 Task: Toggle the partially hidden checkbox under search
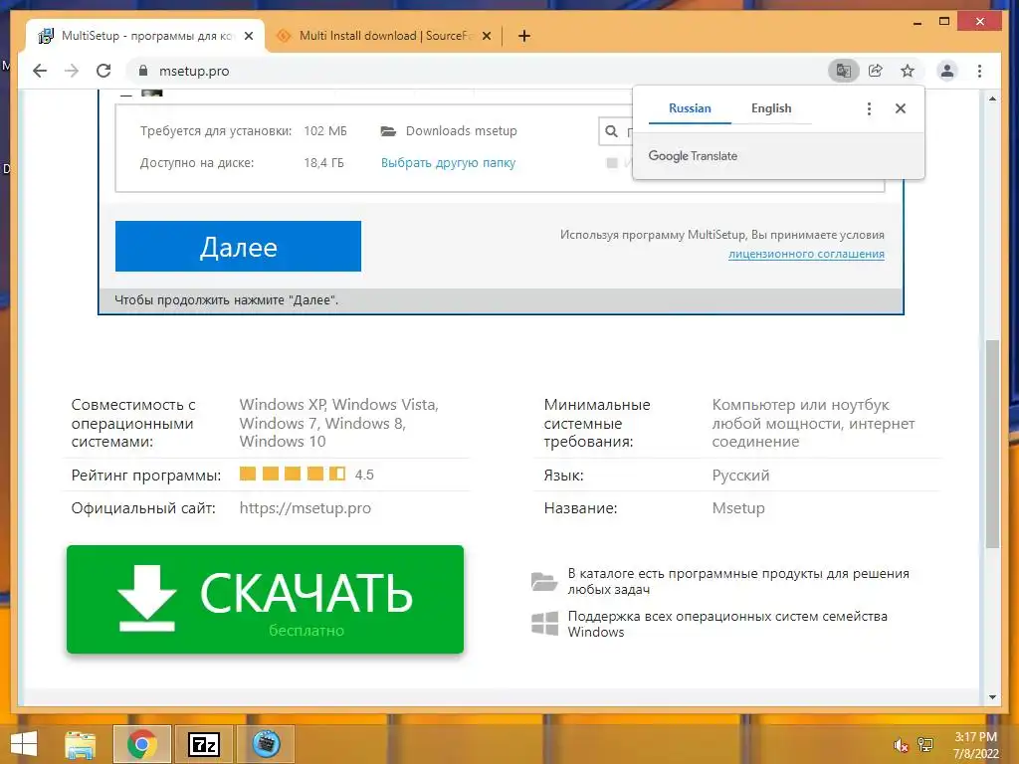point(612,163)
